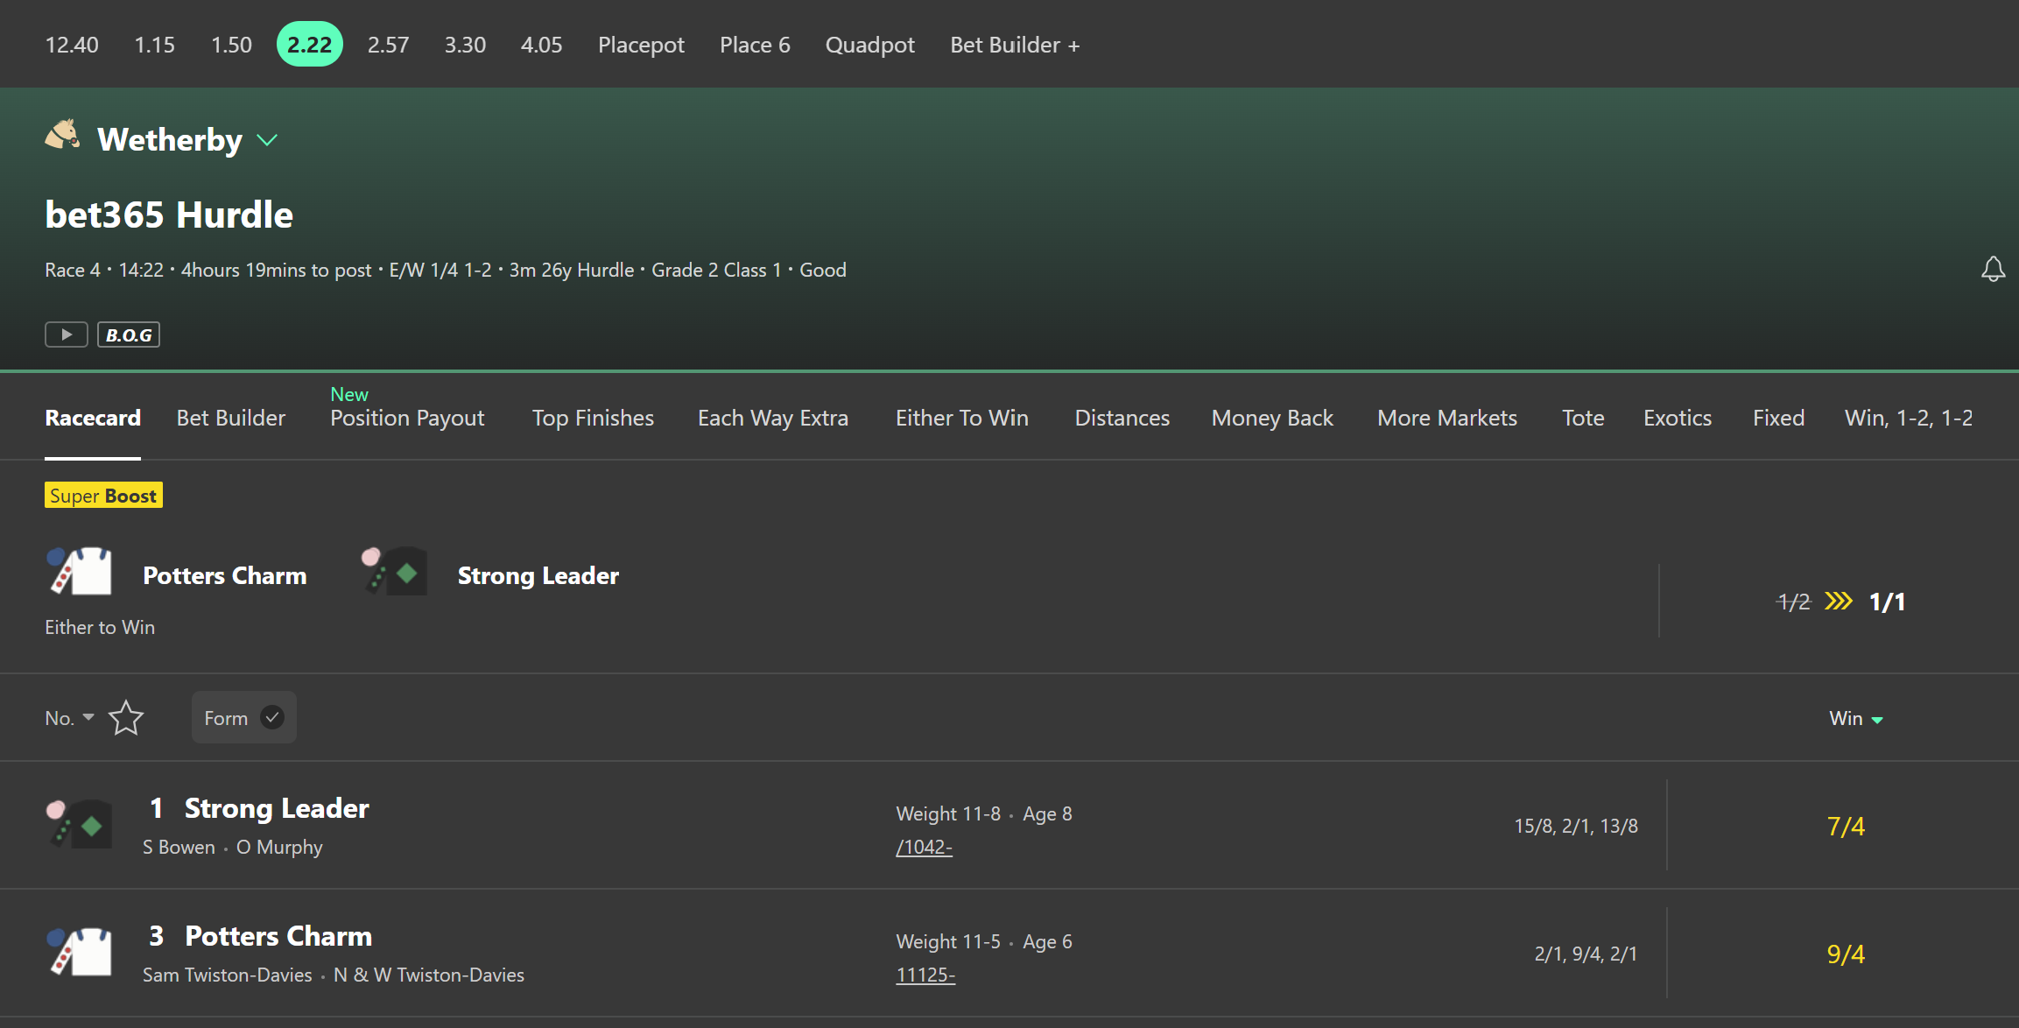Image resolution: width=2019 pixels, height=1028 pixels.
Task: Select the 3.30 race time
Action: pos(465,45)
